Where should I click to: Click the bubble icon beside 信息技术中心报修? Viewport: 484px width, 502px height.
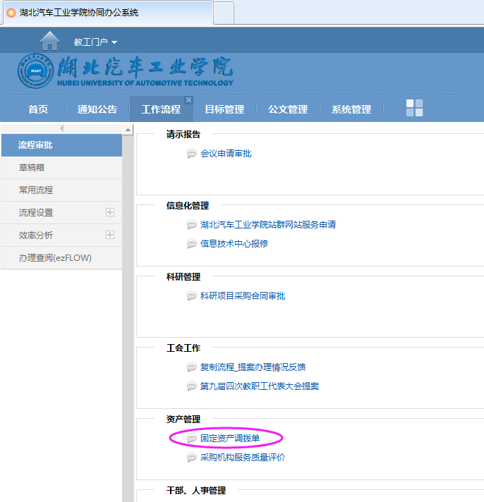191,244
